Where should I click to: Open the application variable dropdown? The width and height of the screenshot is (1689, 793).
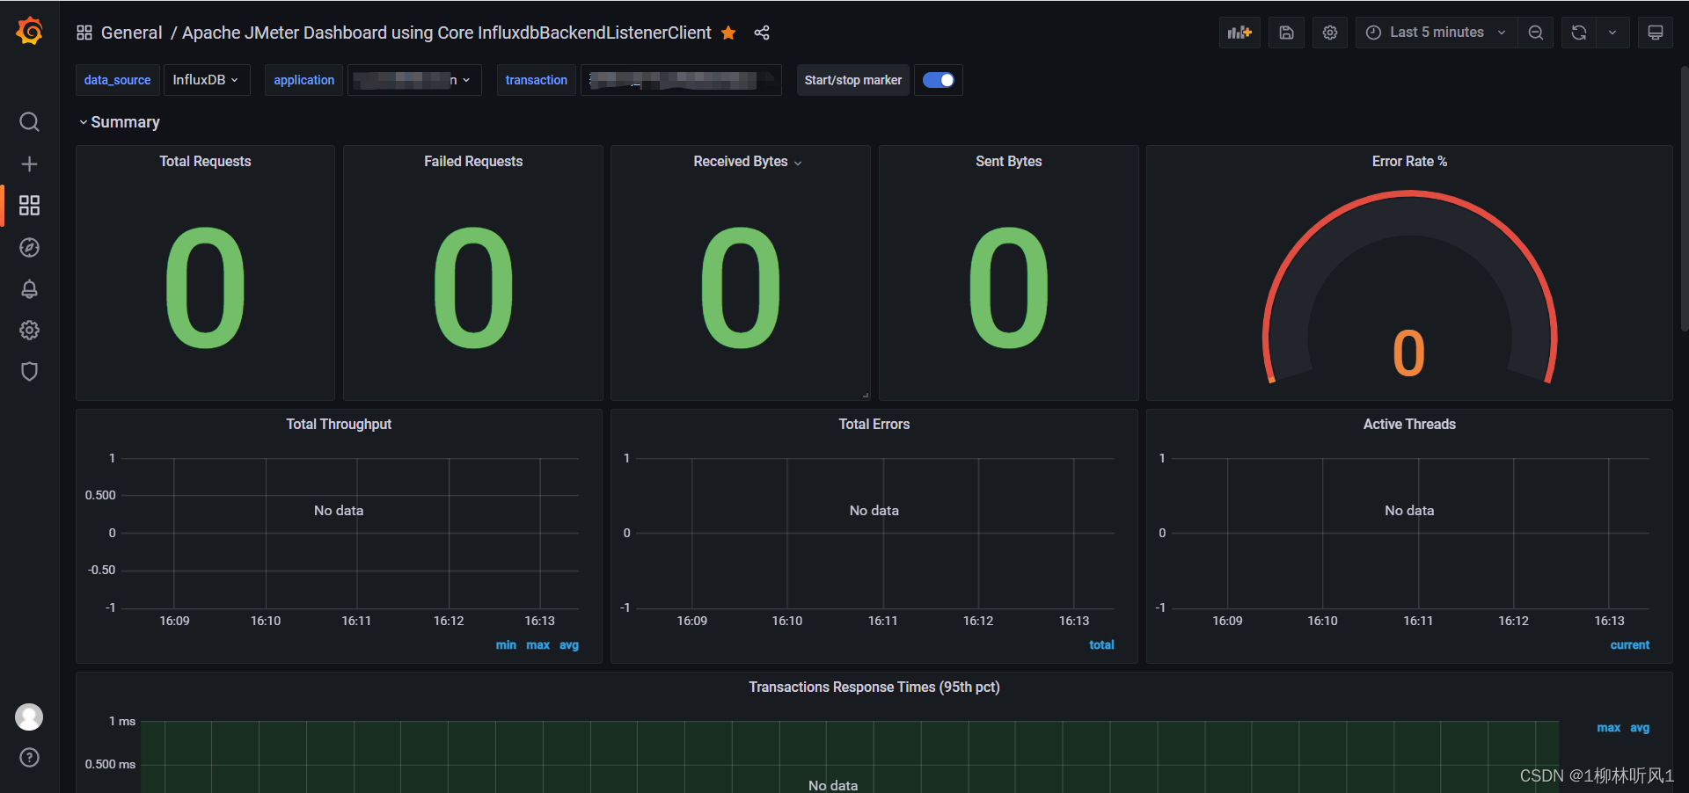(414, 80)
